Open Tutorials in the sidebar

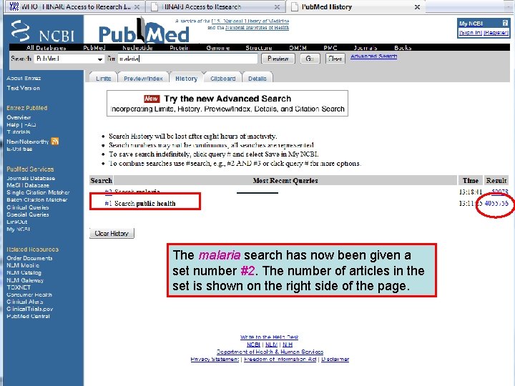(19, 132)
